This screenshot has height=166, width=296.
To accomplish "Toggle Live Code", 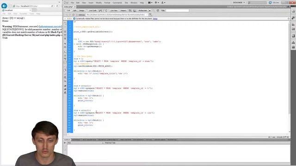I will [x=92, y=11].
